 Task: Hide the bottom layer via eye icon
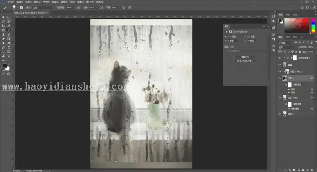tap(279, 114)
